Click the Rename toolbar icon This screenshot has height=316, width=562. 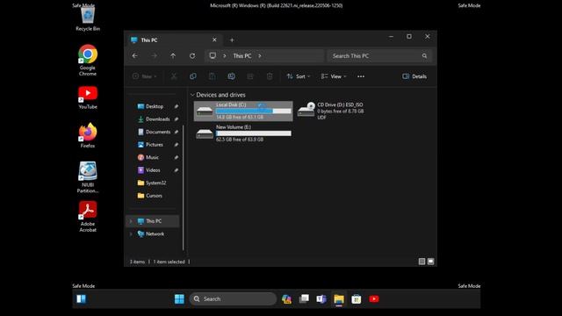(x=231, y=76)
